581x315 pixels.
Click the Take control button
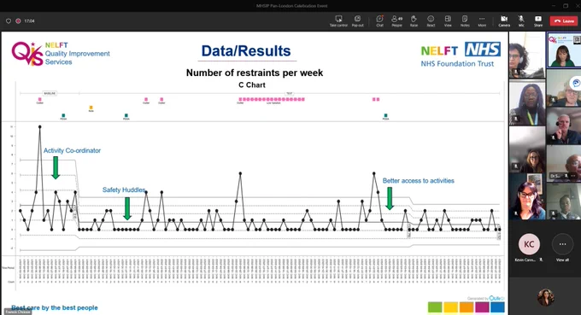click(x=338, y=21)
